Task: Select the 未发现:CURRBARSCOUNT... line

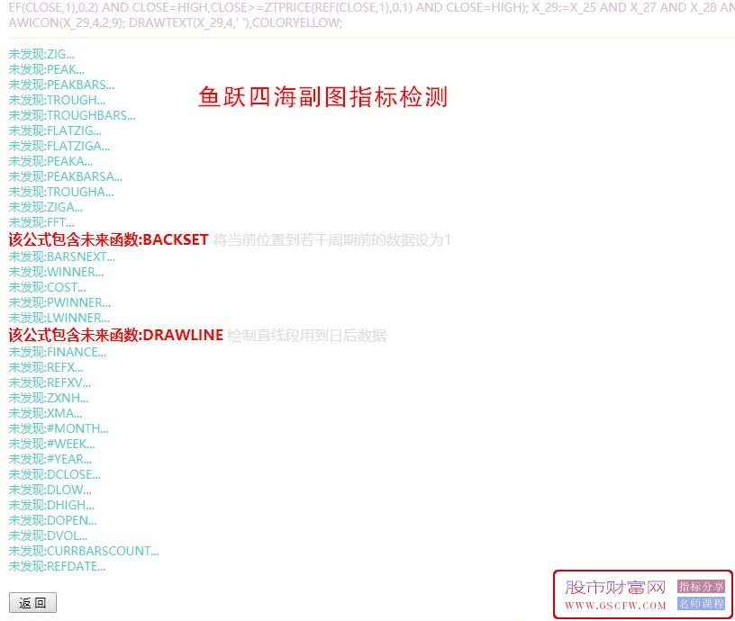Action: [x=84, y=551]
